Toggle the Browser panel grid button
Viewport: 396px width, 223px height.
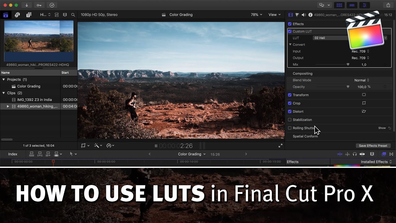[339, 5]
